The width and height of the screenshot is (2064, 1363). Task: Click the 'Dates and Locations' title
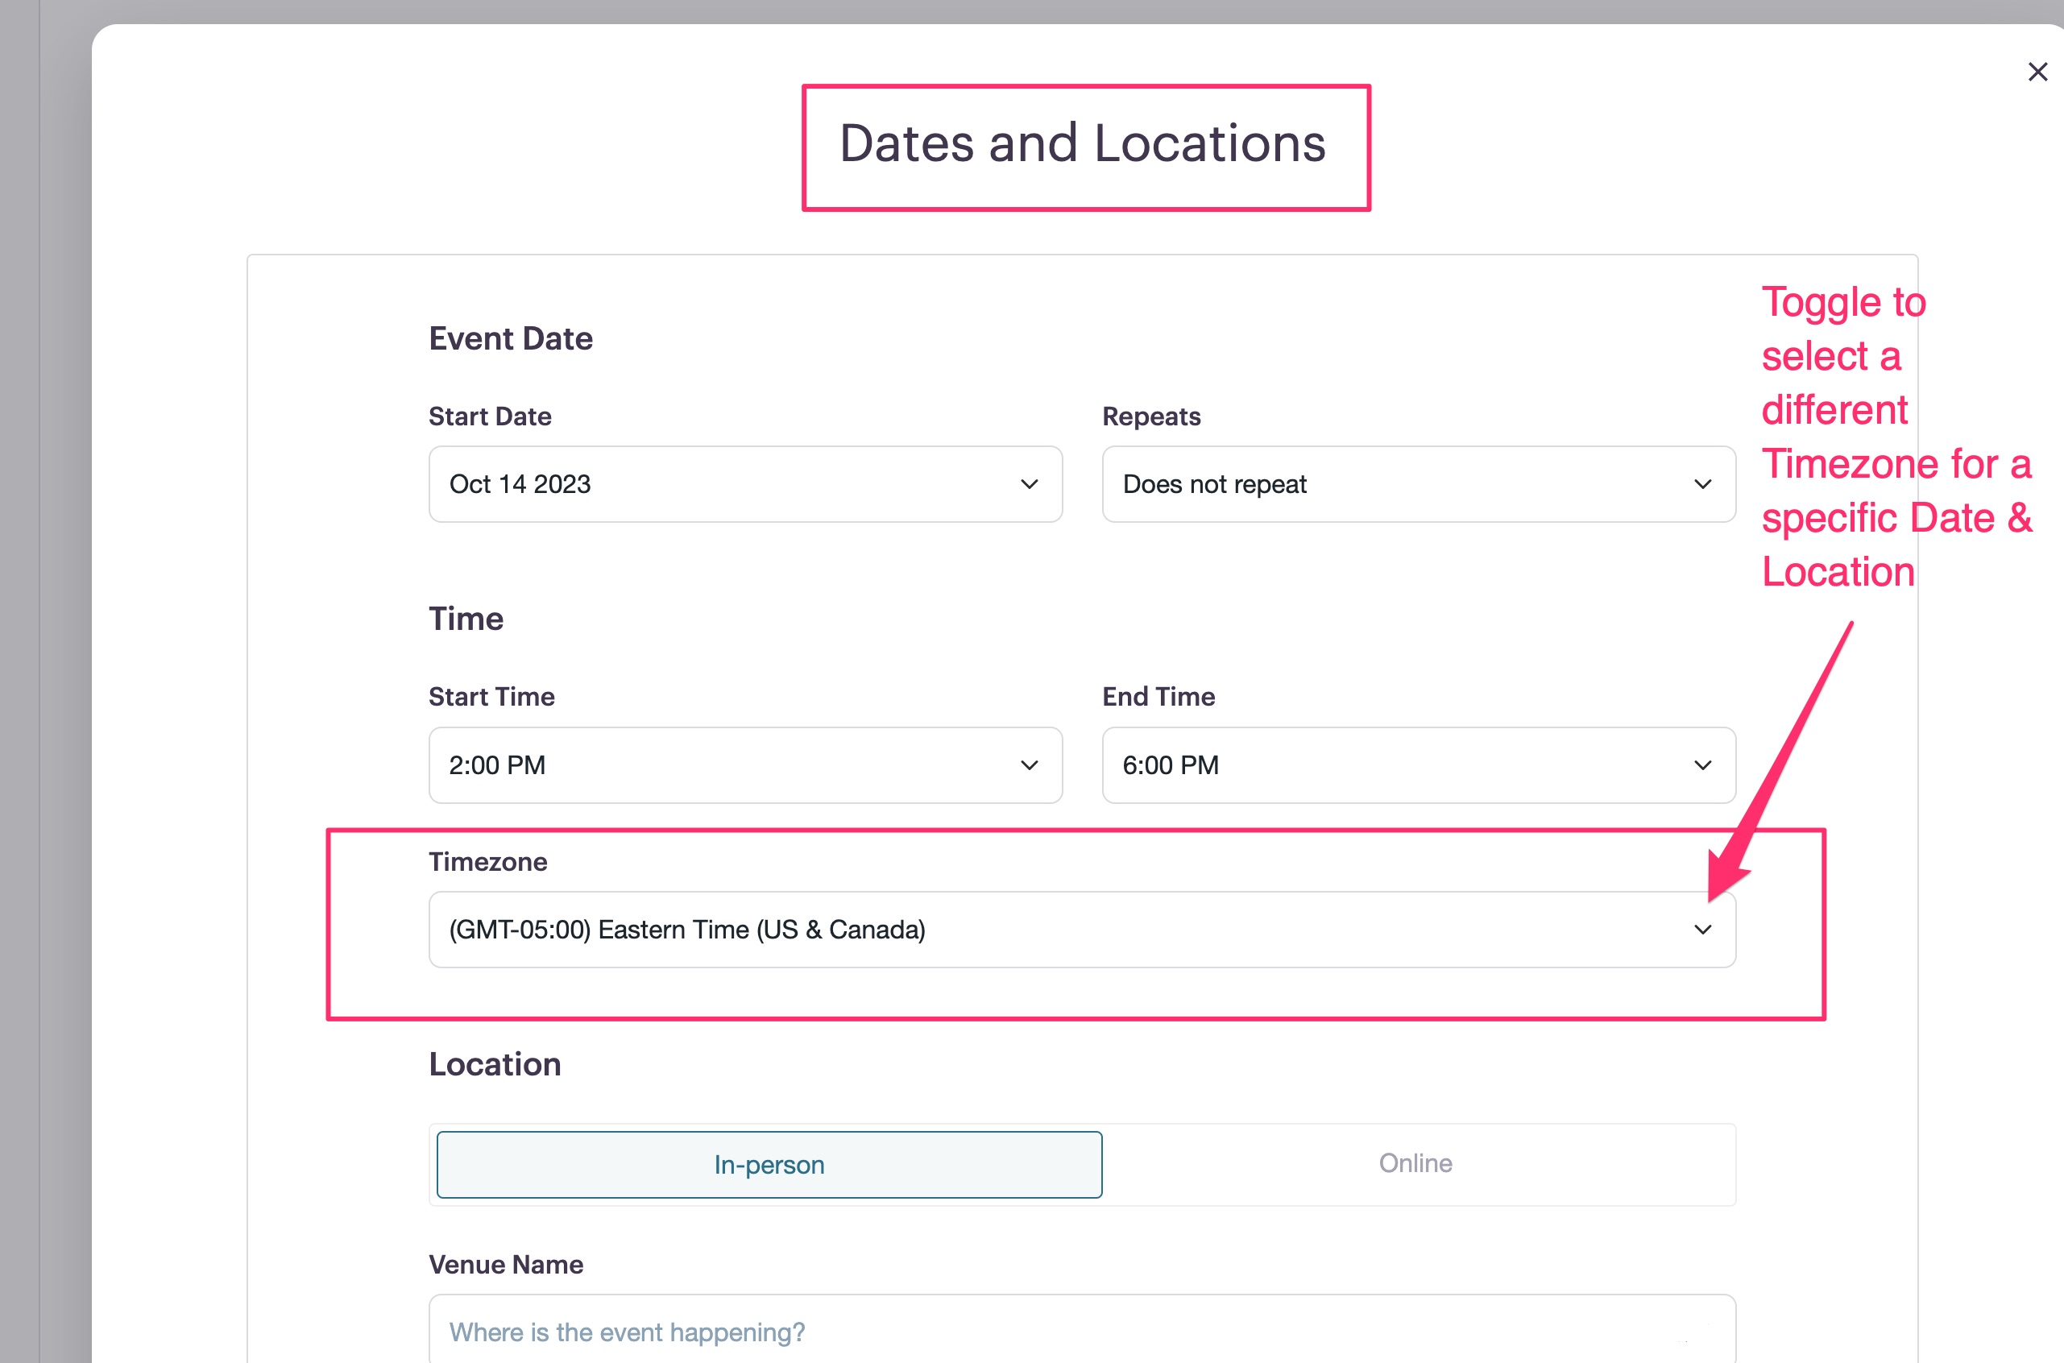pyautogui.click(x=1083, y=143)
